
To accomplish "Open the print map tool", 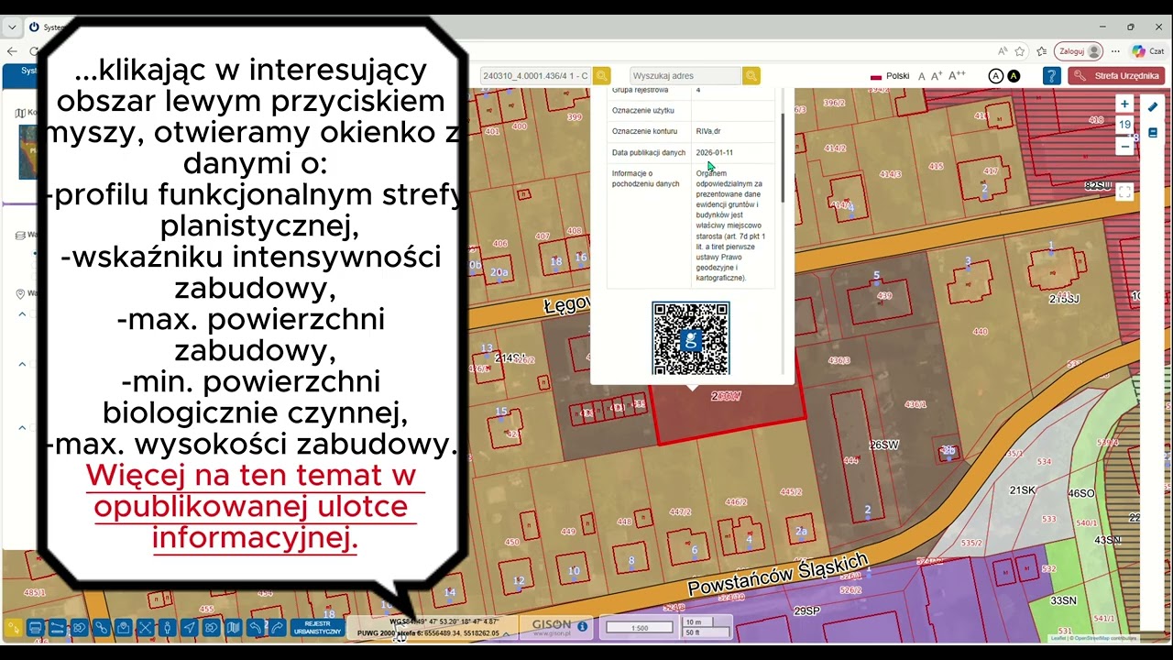I will [35, 628].
